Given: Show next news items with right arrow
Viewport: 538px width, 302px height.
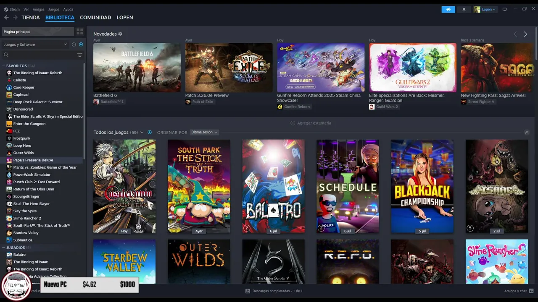Looking at the screenshot, I should pyautogui.click(x=525, y=34).
